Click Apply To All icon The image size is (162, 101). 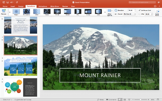(157, 13)
